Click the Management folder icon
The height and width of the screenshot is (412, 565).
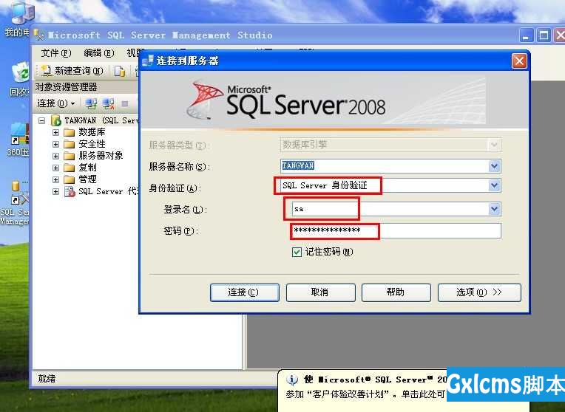tap(70, 180)
